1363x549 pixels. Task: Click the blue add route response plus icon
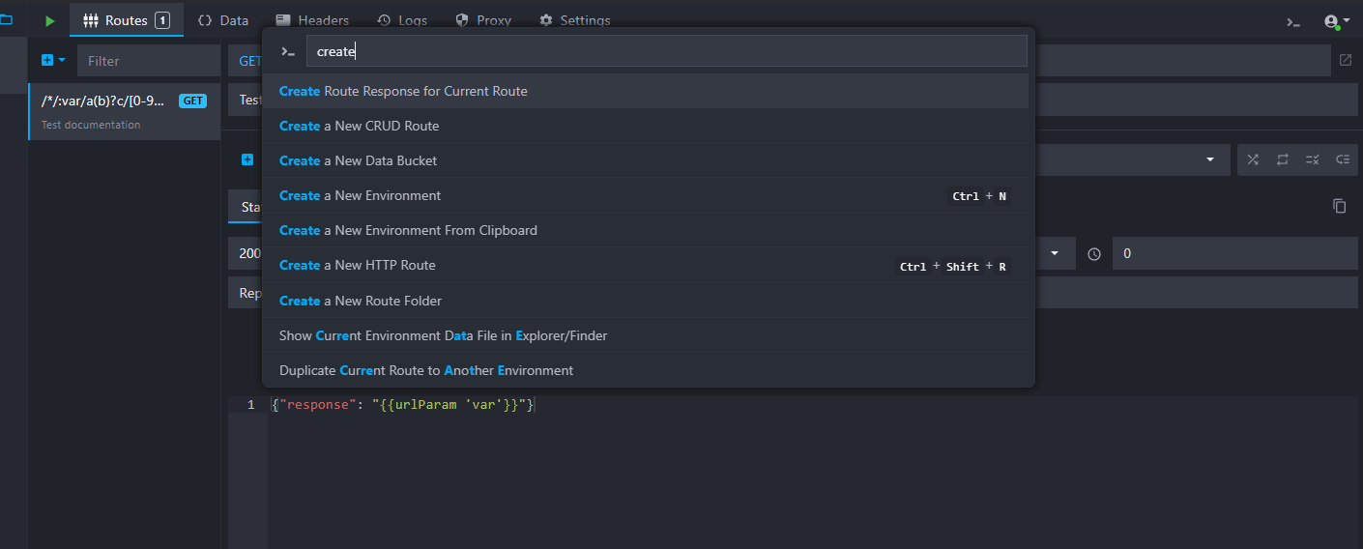click(247, 159)
